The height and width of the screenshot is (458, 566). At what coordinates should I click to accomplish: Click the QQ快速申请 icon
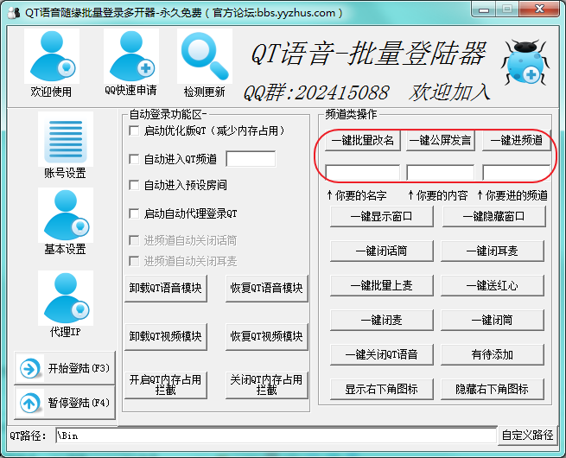131,56
